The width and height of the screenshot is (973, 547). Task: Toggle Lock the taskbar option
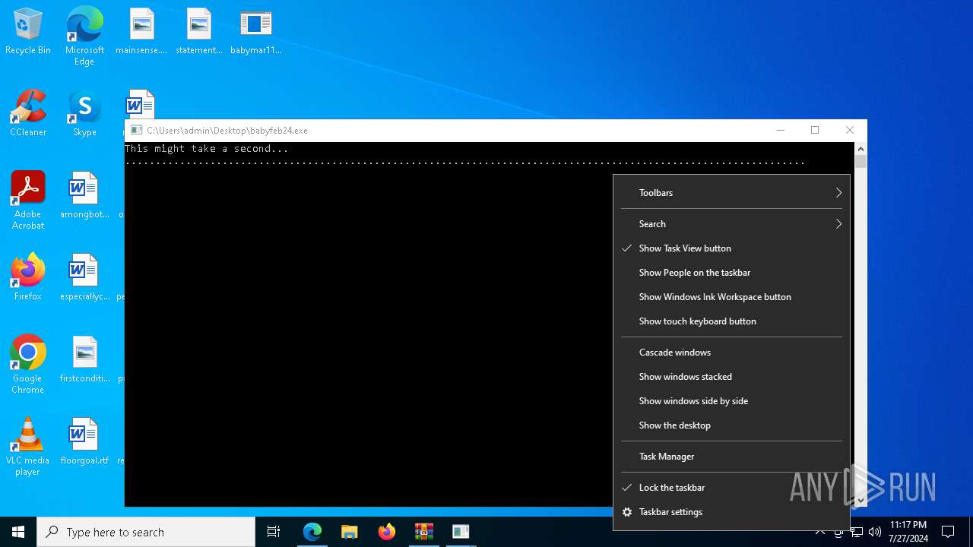click(731, 488)
